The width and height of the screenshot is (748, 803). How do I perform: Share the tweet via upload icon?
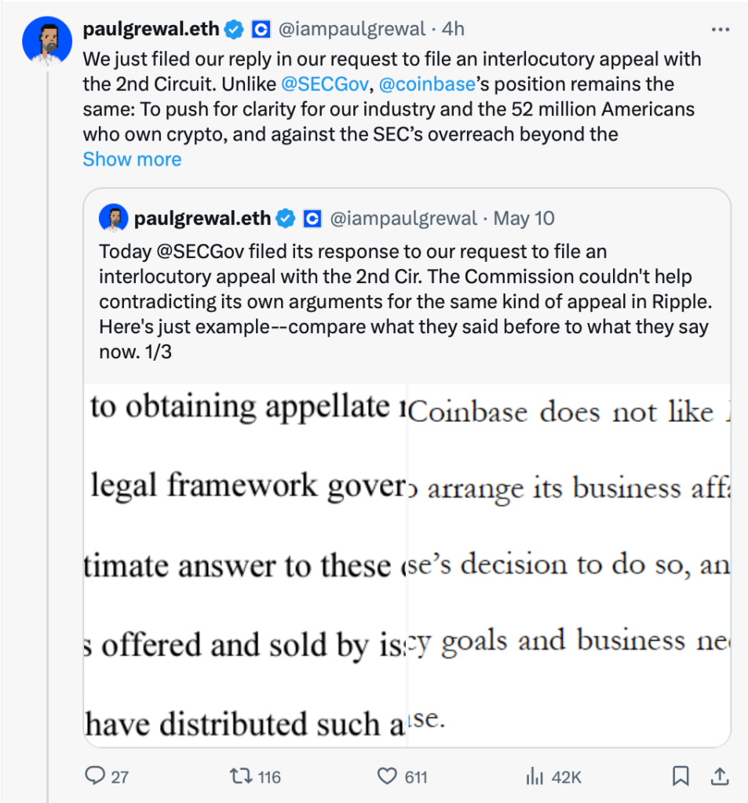[718, 776]
